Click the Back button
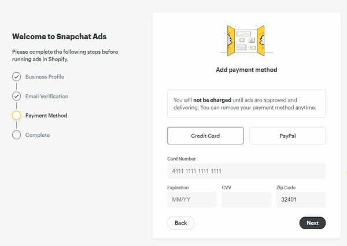 [x=180, y=223]
